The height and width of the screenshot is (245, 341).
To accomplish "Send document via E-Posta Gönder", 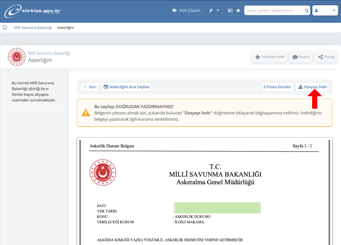I will coord(277,87).
